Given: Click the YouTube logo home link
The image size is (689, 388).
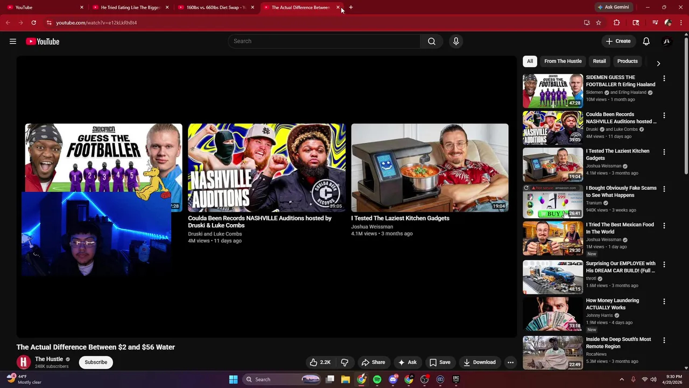Looking at the screenshot, I should [x=43, y=41].
